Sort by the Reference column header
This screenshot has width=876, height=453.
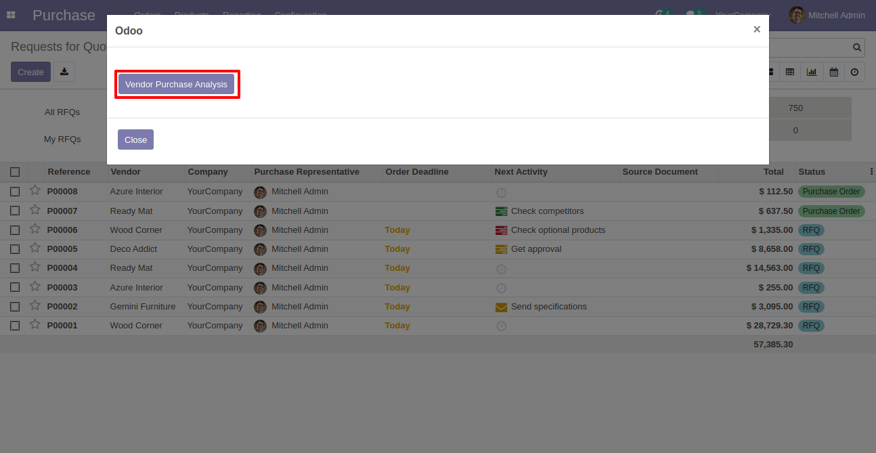coord(69,171)
